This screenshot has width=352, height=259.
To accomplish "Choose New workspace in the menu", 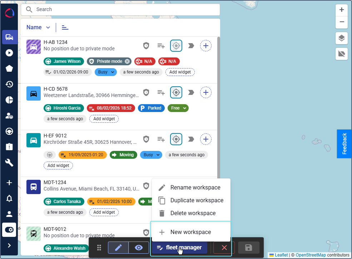I will (x=190, y=232).
